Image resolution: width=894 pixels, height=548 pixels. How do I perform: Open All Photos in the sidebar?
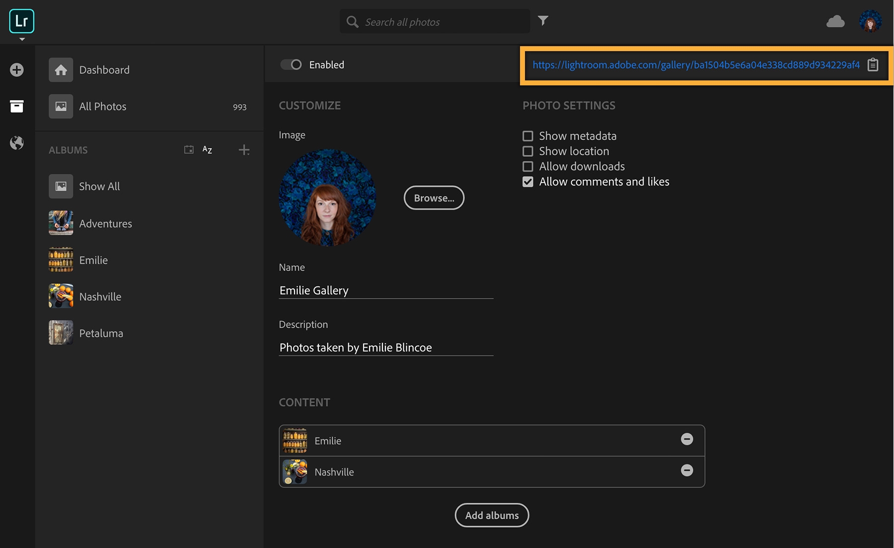(x=102, y=106)
